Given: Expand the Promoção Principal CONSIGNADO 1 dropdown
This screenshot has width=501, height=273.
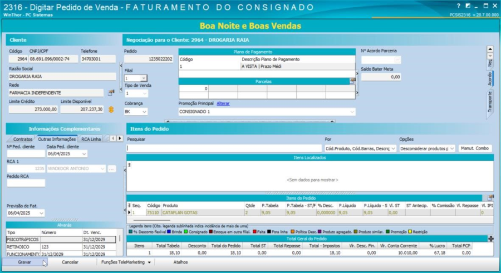Looking at the screenshot, I should click(352, 112).
